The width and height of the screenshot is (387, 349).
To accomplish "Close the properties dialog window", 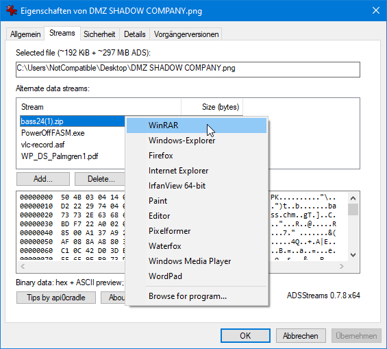I will [375, 10].
